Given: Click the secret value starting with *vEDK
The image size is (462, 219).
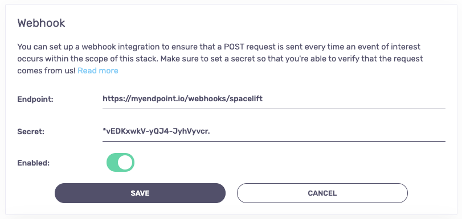Looking at the screenshot, I should pyautogui.click(x=156, y=131).
